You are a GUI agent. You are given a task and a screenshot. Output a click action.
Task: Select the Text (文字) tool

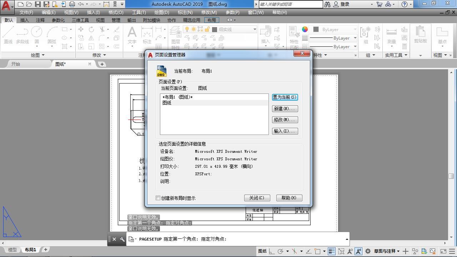tap(132, 35)
